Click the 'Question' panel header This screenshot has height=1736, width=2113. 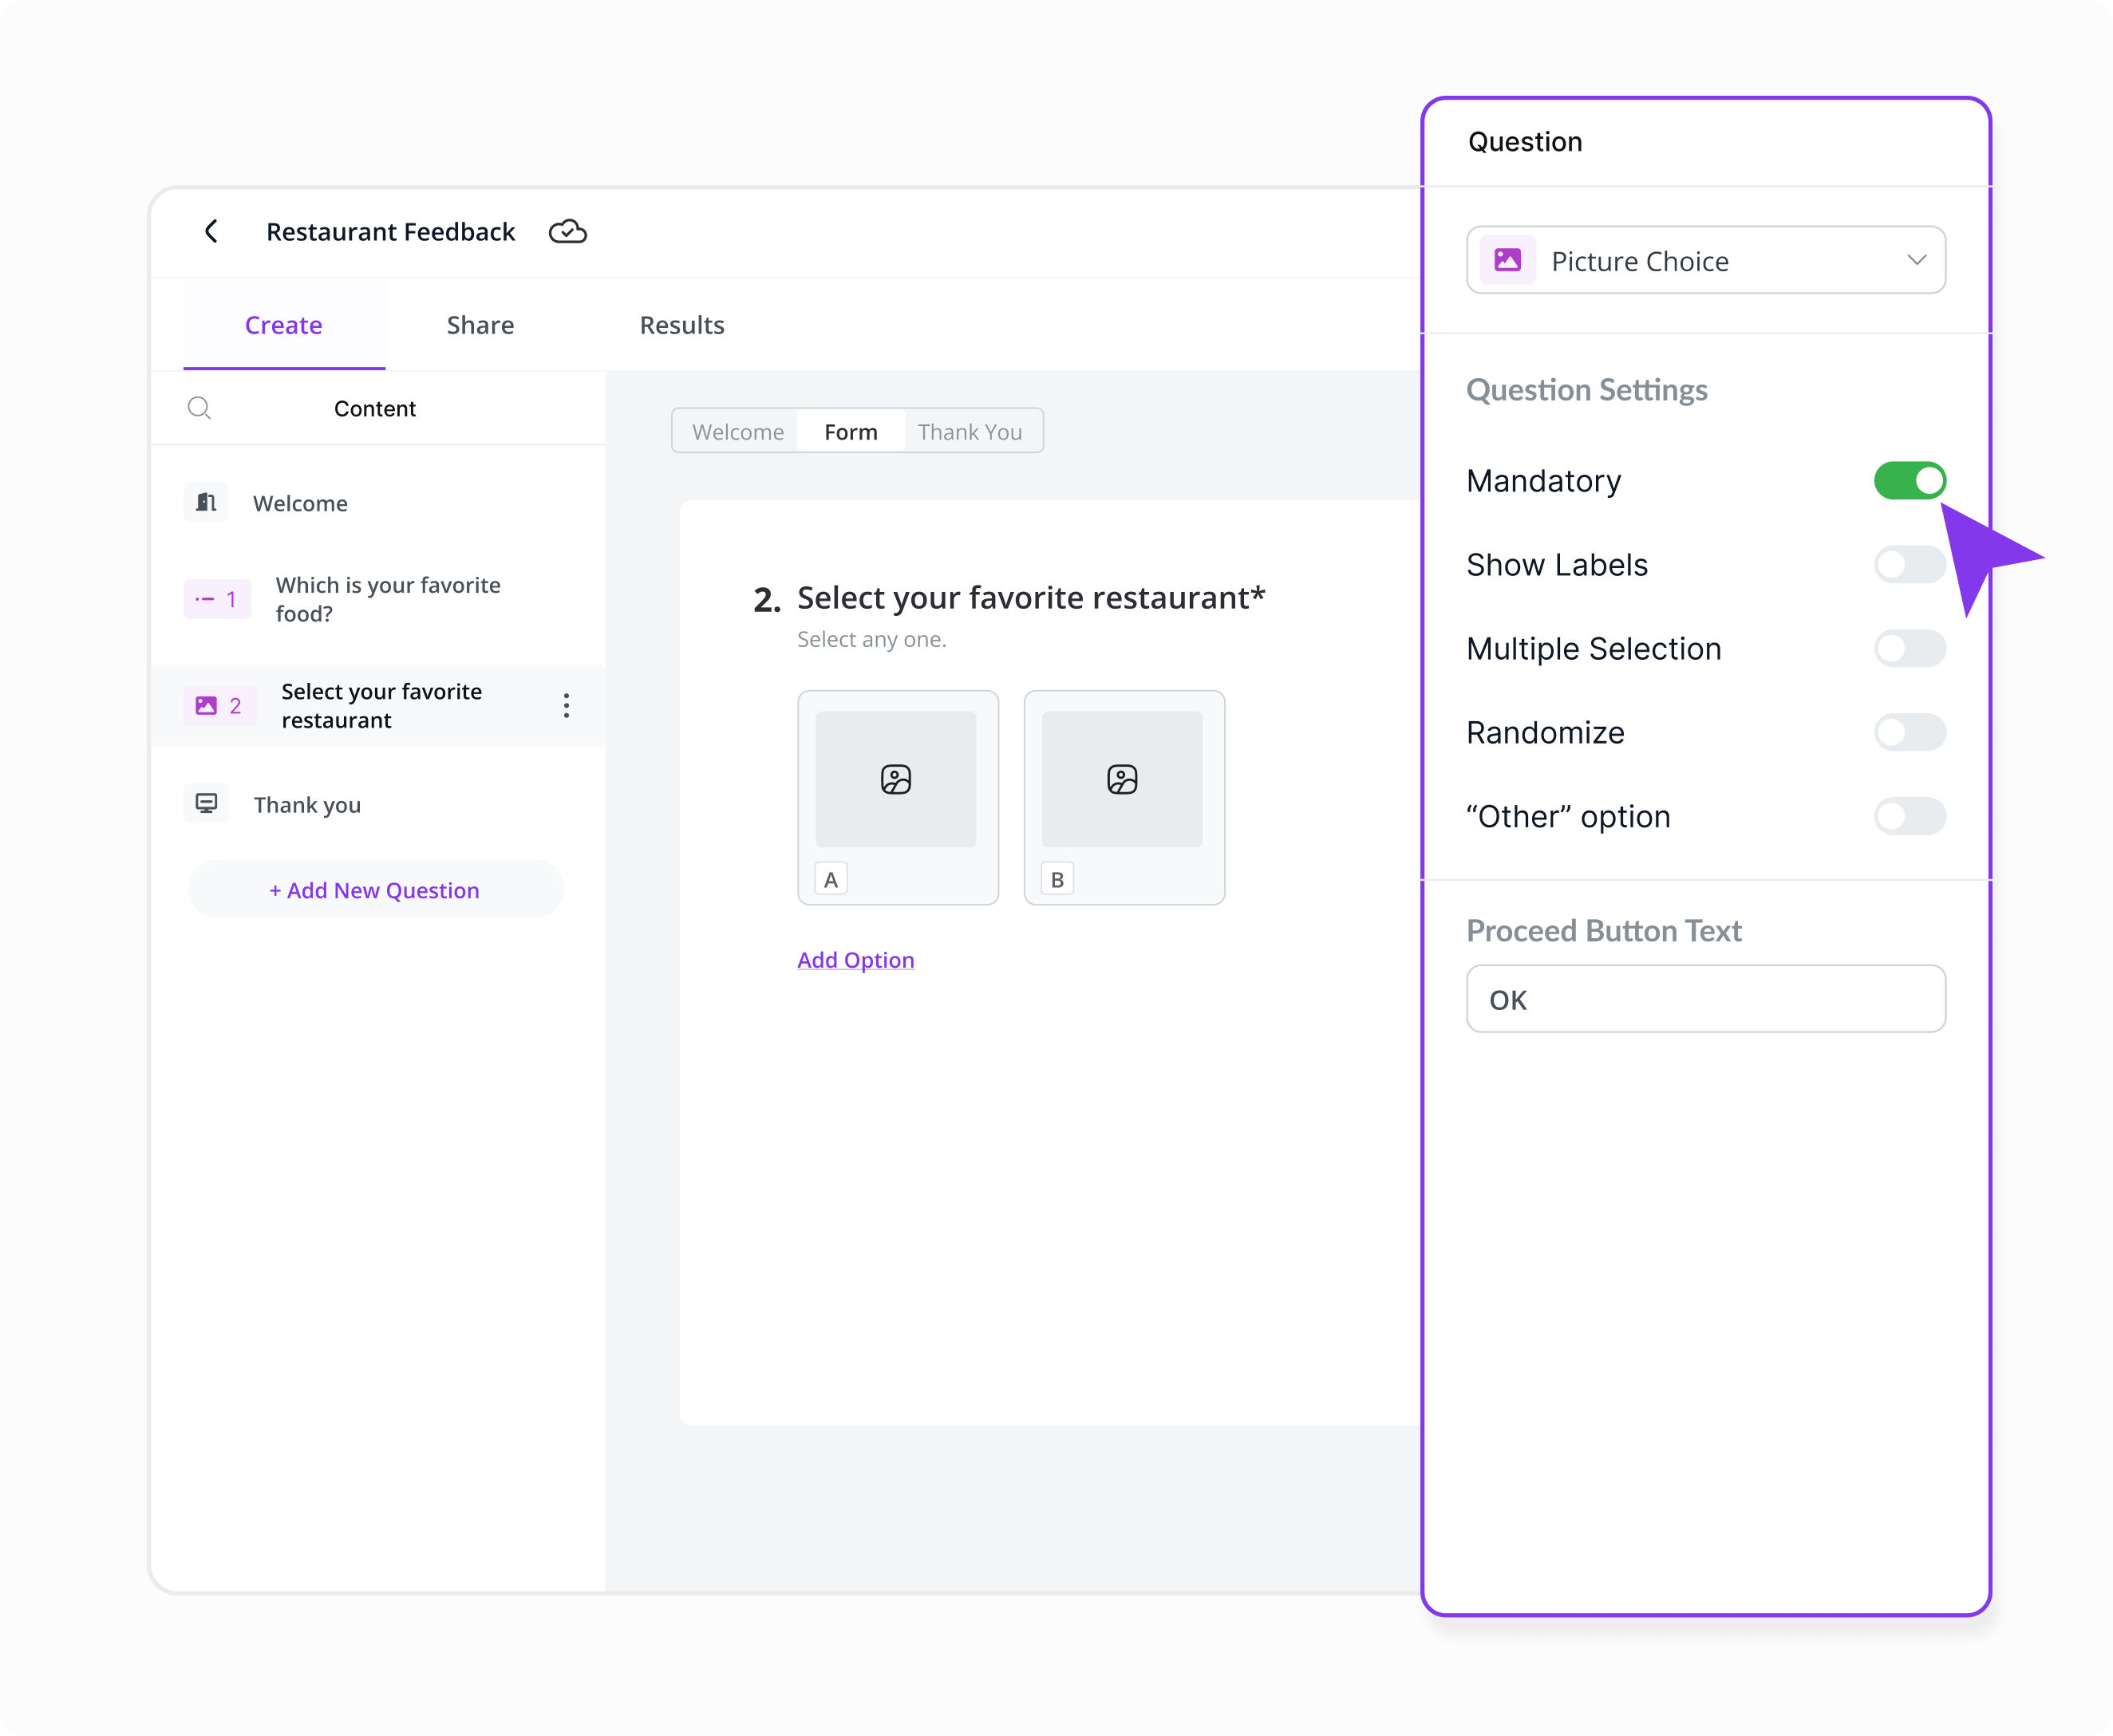pos(1525,142)
